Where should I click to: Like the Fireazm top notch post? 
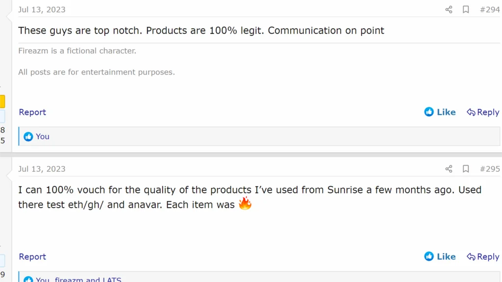click(440, 112)
